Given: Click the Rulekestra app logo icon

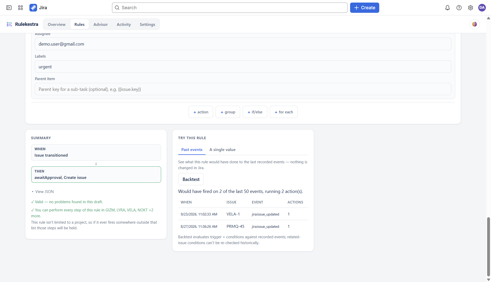Looking at the screenshot, I should (9, 24).
